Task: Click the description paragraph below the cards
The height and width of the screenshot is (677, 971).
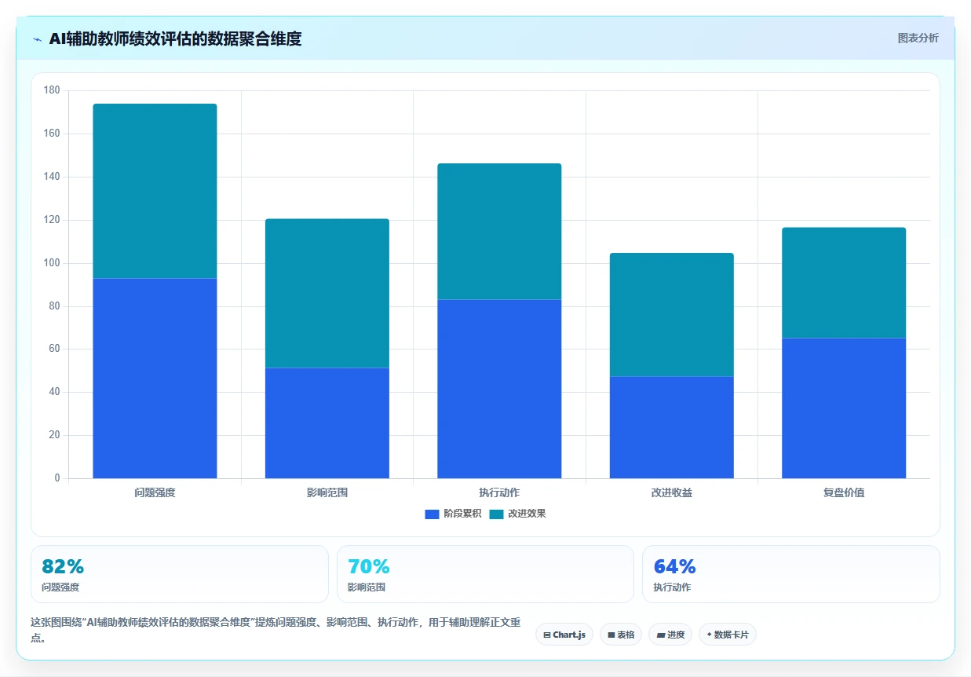Action: point(276,630)
